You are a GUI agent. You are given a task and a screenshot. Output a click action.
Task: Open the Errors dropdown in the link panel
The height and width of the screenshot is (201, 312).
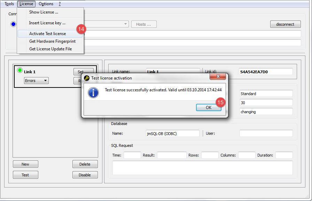coord(36,80)
